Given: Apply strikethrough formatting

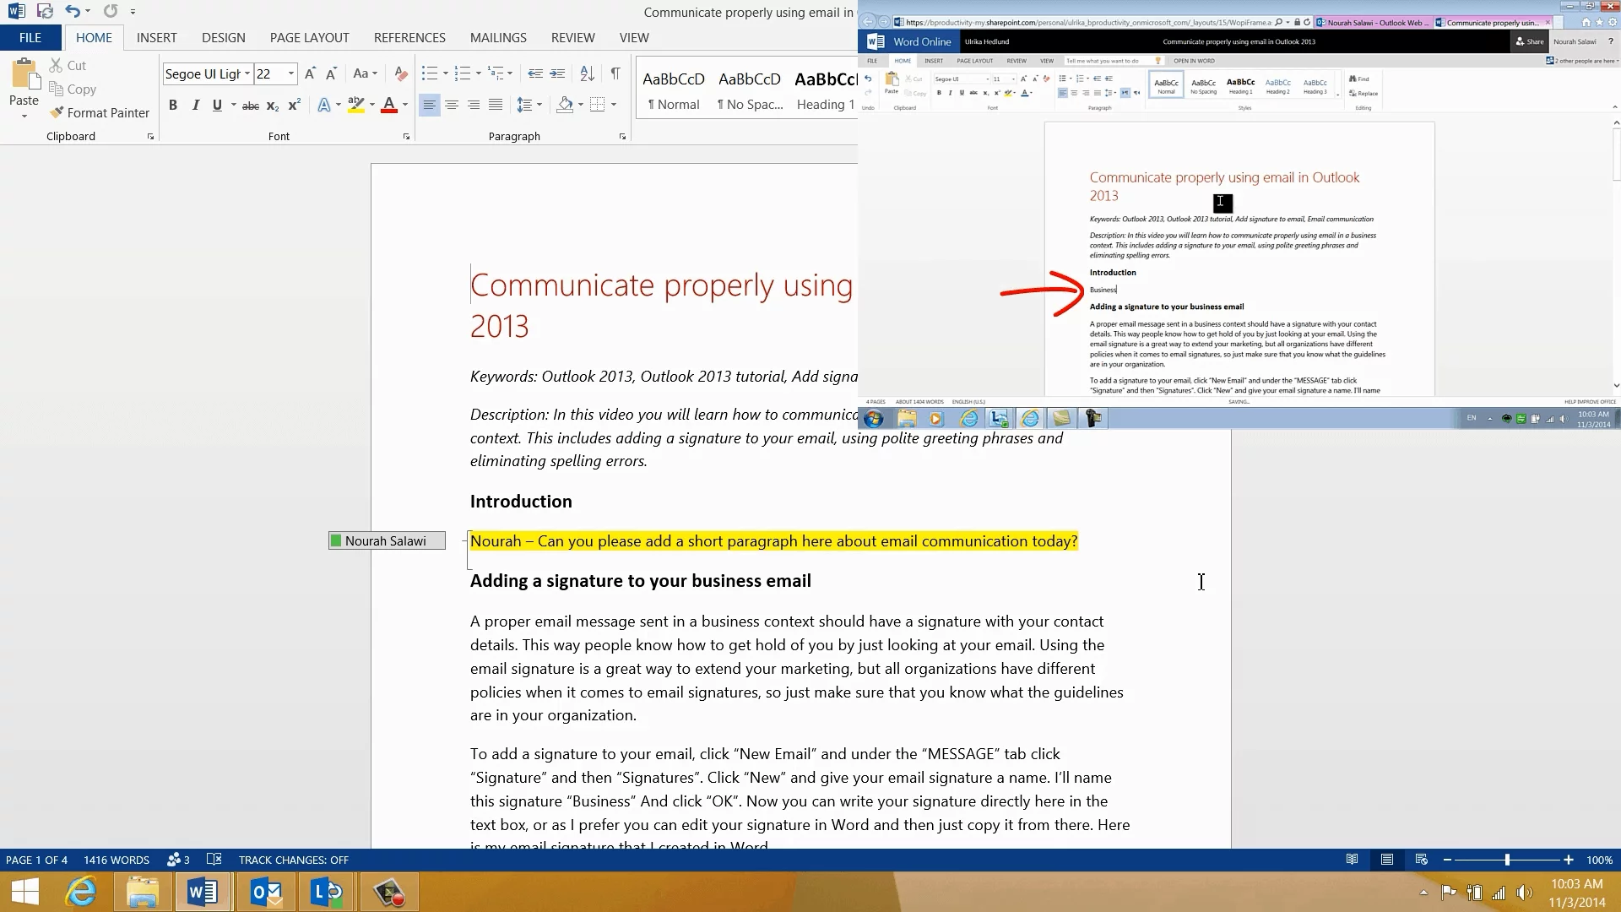Looking at the screenshot, I should tap(250, 106).
